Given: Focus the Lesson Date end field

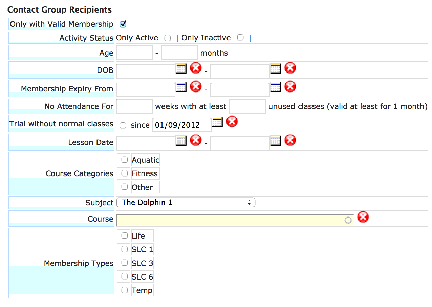Looking at the screenshot, I should pos(240,143).
